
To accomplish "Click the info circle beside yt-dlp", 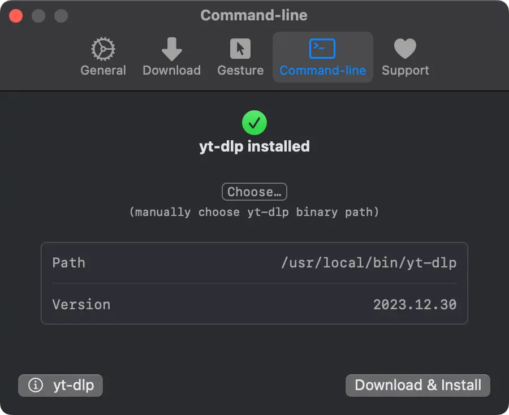I will pyautogui.click(x=36, y=386).
